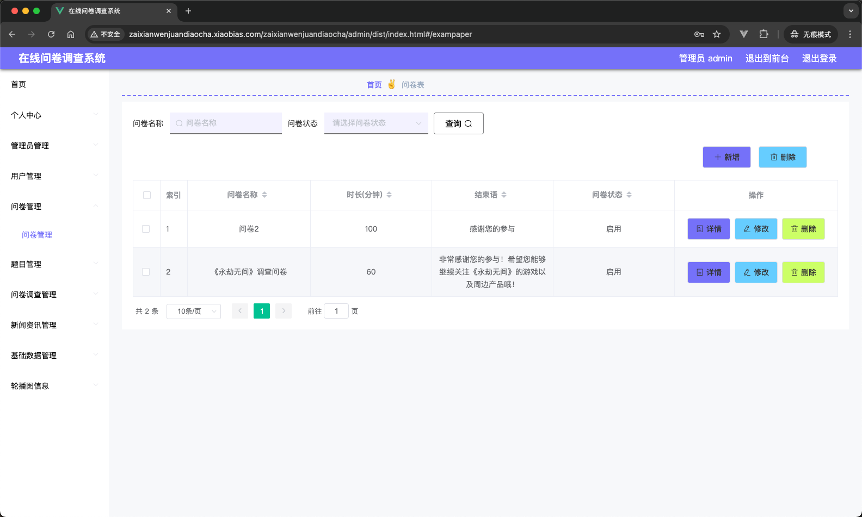Image resolution: width=862 pixels, height=517 pixels.
Task: Open 无痕模式 incognito indicator
Action: [811, 34]
